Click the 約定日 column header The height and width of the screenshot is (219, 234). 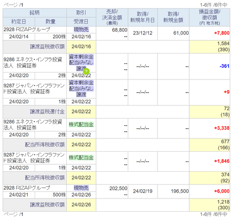19,21
